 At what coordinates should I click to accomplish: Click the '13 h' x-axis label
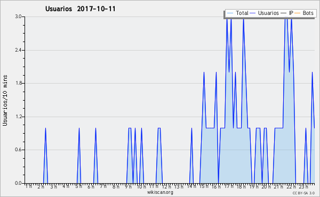tap(179, 186)
